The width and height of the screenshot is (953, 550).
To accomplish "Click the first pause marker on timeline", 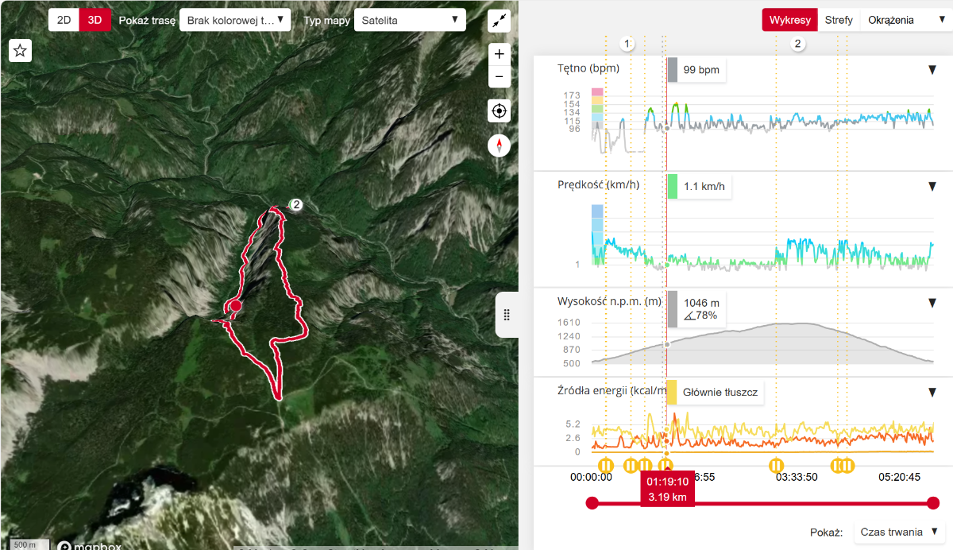I will (x=605, y=465).
